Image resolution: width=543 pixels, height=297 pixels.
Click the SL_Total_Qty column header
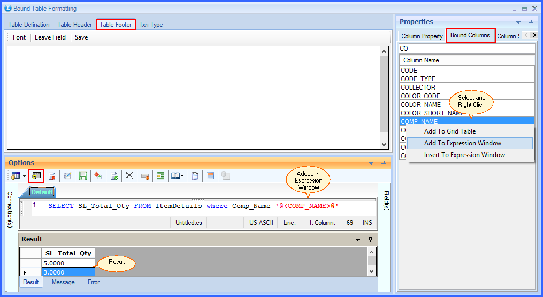(x=68, y=253)
